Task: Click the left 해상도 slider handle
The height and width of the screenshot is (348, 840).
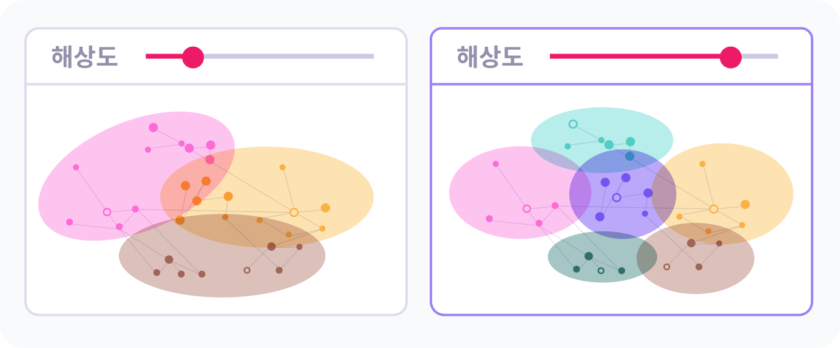Action: coord(193,57)
